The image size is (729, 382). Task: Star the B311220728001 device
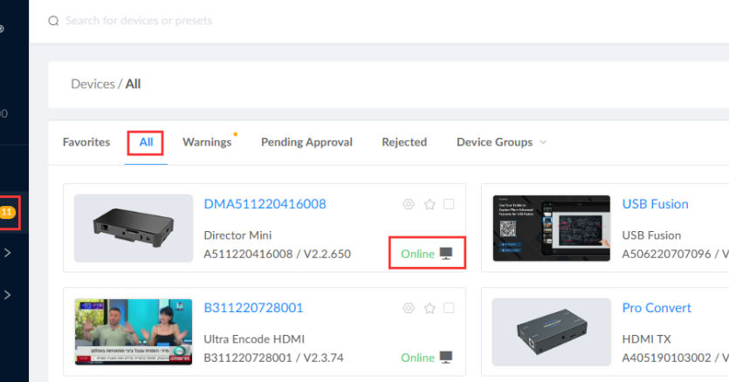(430, 308)
